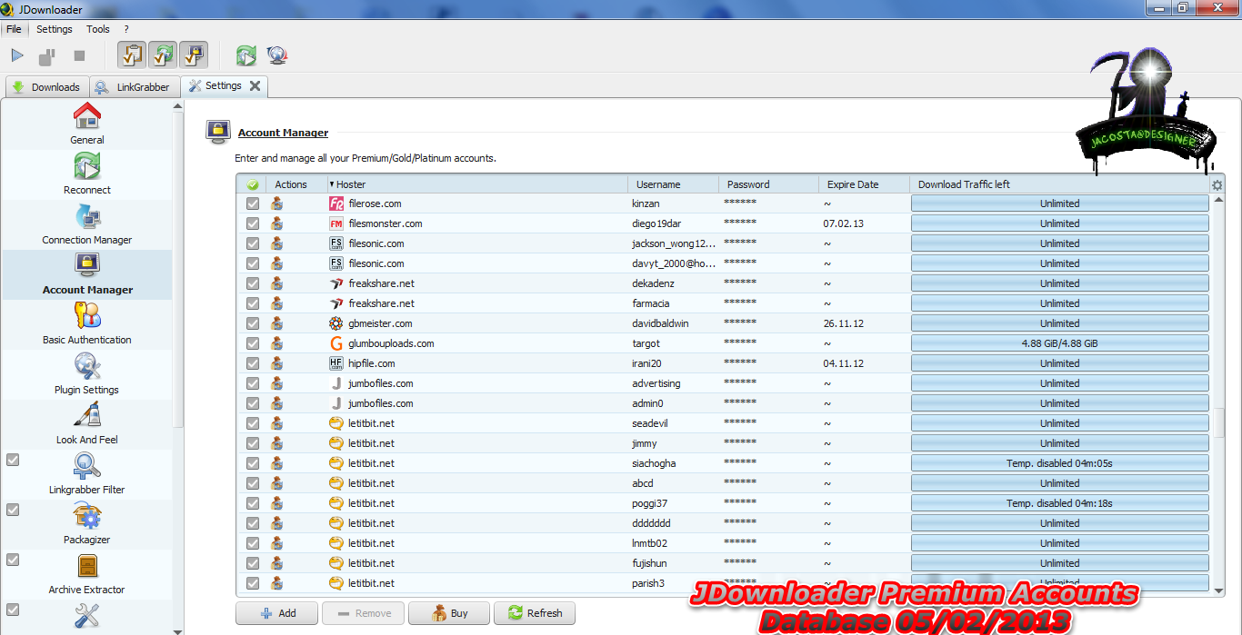The height and width of the screenshot is (635, 1242).
Task: Click the Add account button
Action: click(x=277, y=613)
